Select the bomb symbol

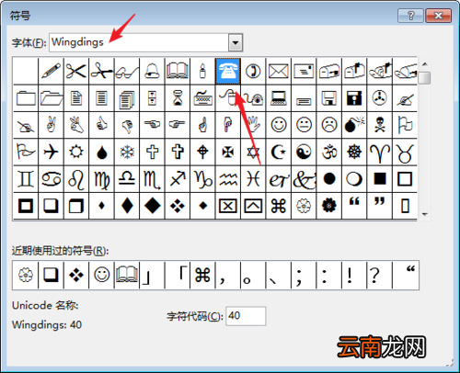pyautogui.click(x=354, y=125)
